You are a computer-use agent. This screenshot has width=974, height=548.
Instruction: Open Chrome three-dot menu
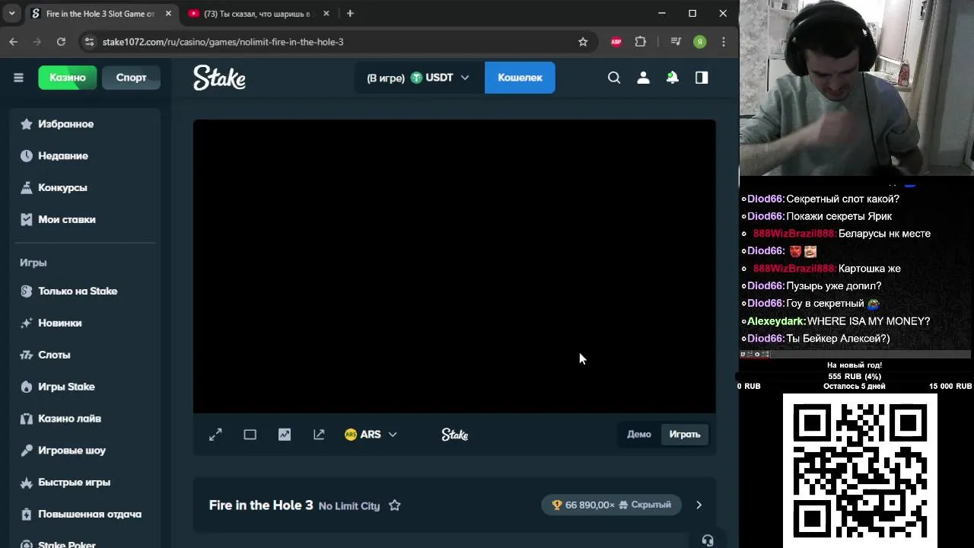(x=724, y=42)
